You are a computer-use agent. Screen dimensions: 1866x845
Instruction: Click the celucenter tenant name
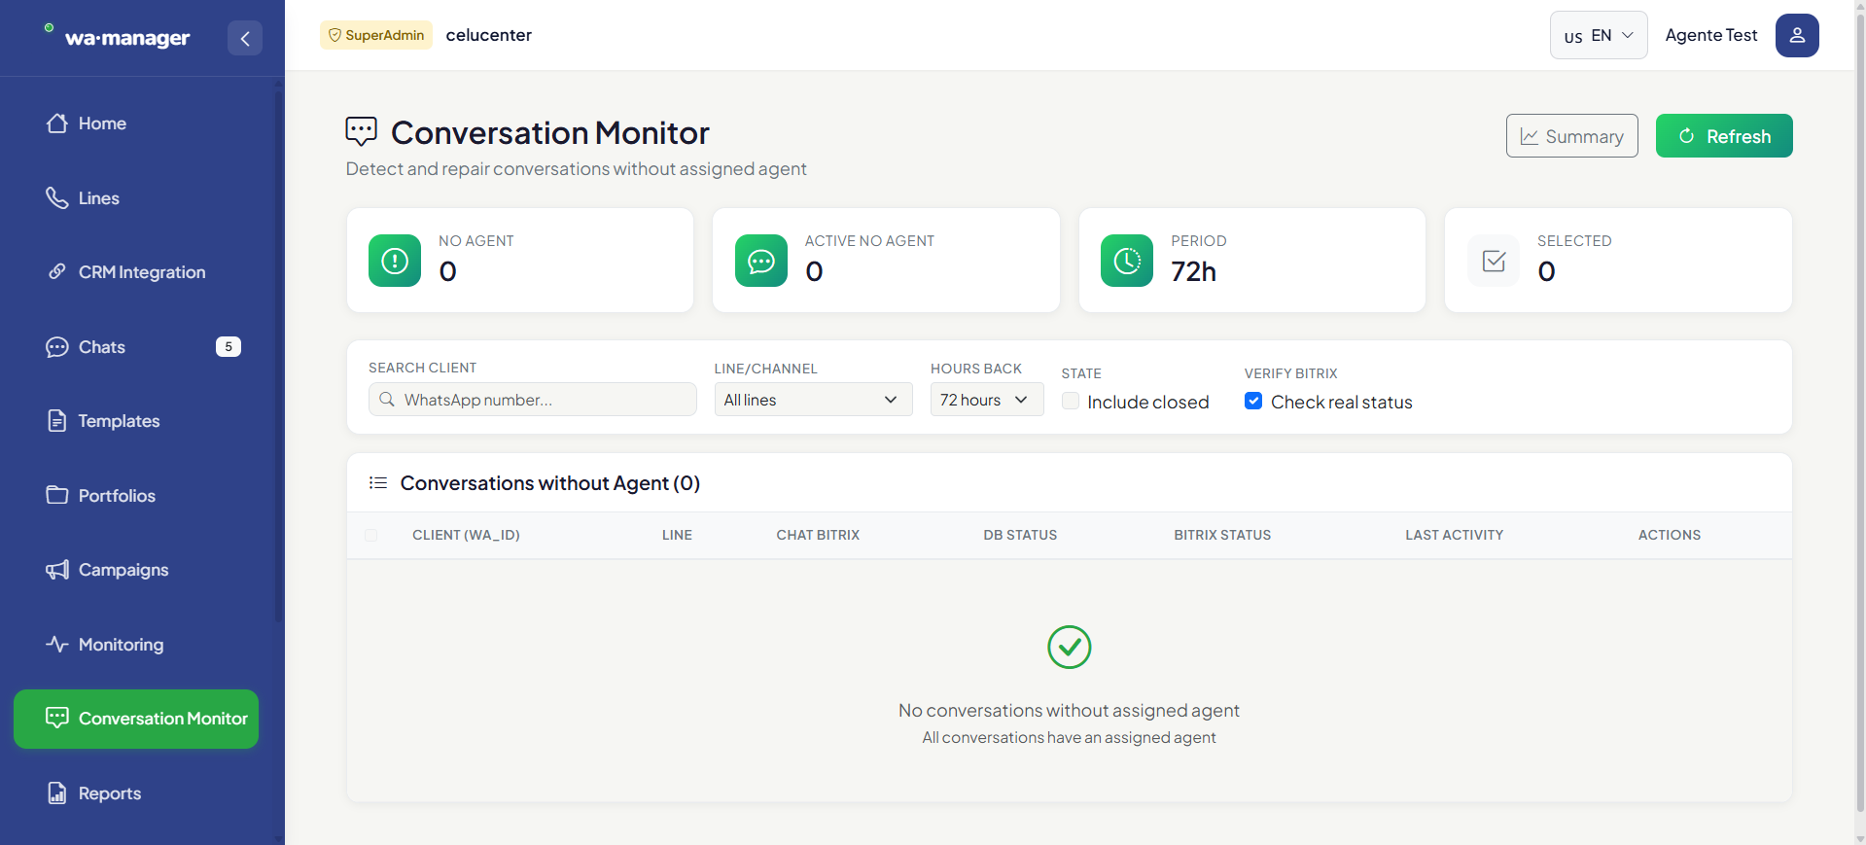(x=489, y=35)
